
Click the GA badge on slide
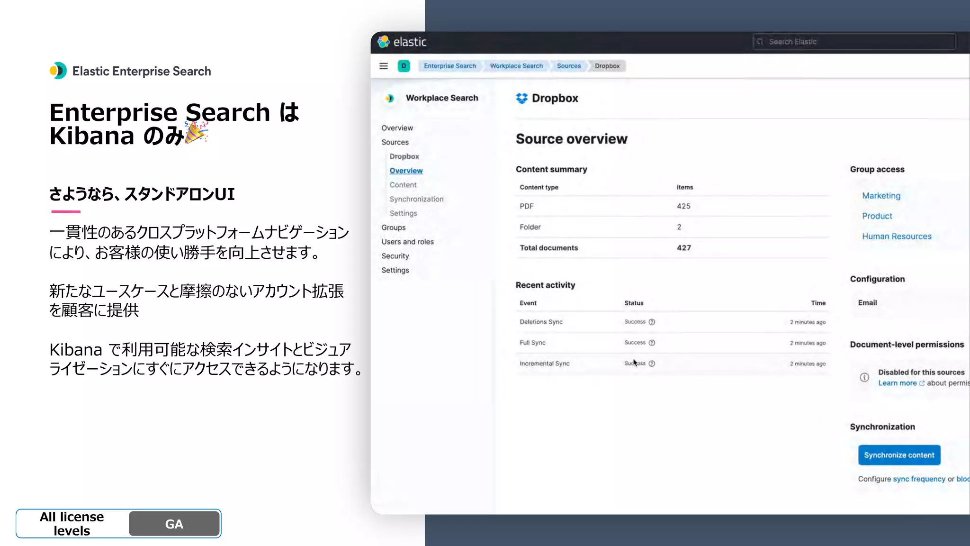(x=174, y=524)
